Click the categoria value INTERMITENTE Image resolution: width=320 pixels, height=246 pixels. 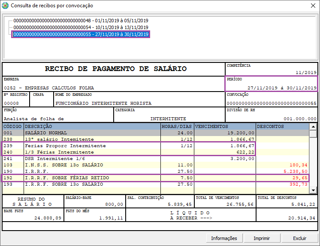[168, 119]
